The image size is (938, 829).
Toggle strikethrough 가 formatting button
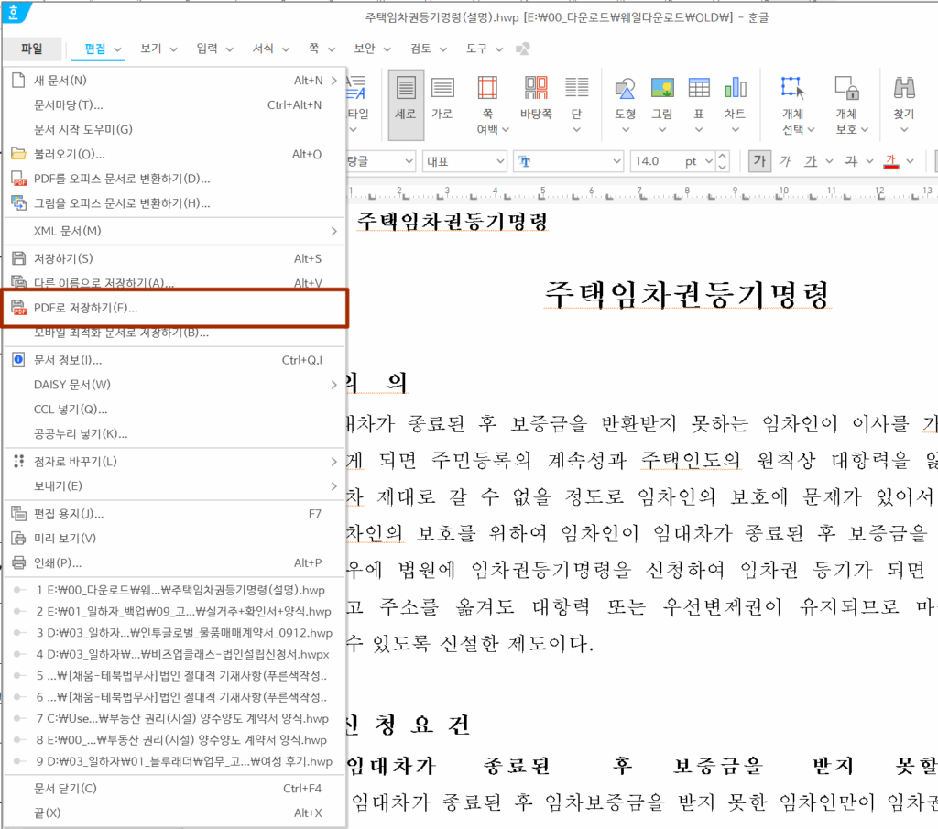(851, 161)
